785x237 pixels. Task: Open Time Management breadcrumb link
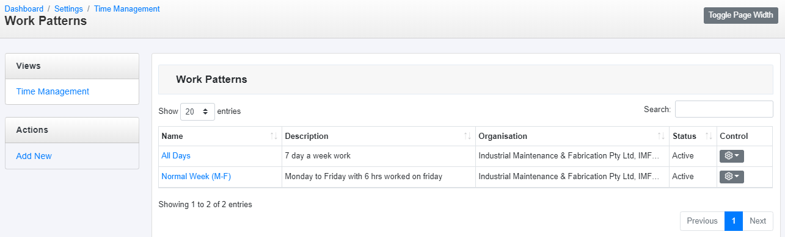click(127, 9)
